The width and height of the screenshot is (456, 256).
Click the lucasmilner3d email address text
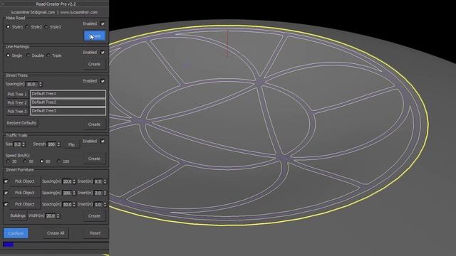coord(33,13)
